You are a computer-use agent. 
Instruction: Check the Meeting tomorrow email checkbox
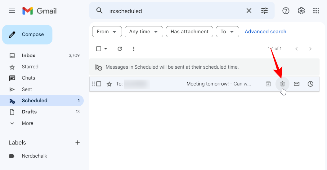tap(99, 84)
